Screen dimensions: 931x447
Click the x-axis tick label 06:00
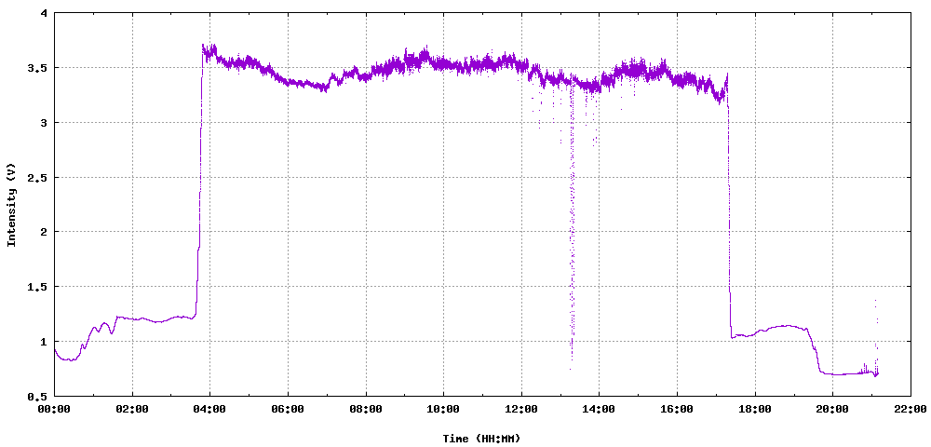click(288, 409)
